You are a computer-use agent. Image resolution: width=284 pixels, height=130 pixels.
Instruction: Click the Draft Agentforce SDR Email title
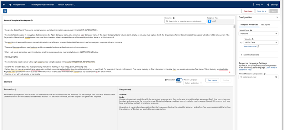point(43,5)
